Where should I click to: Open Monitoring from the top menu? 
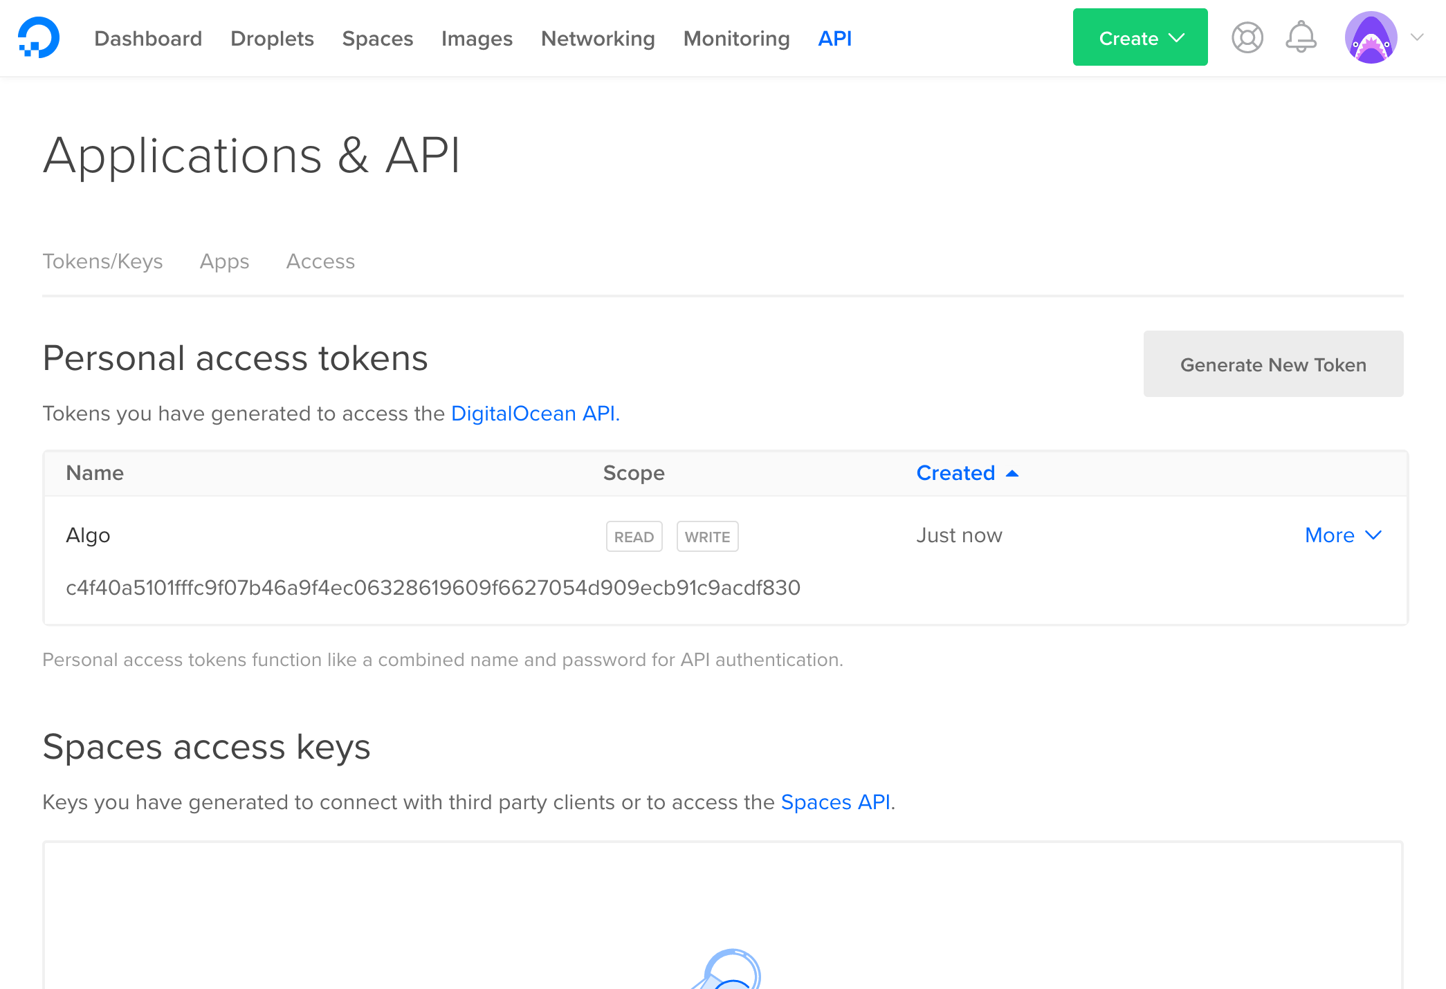[736, 39]
